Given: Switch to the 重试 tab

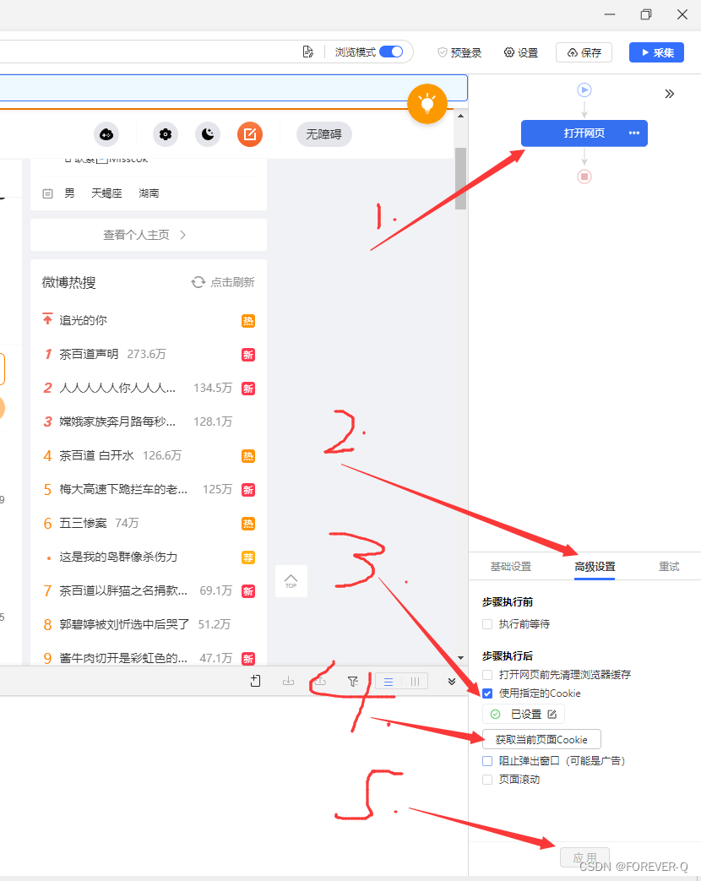Looking at the screenshot, I should [669, 566].
